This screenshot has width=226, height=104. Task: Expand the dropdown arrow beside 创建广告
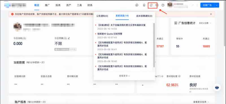(x=217, y=5)
